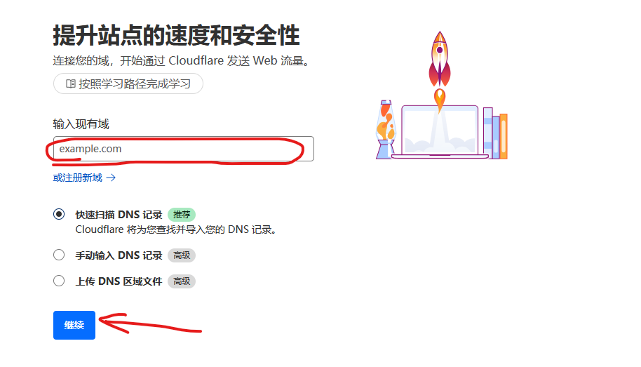Image resolution: width=641 pixels, height=367 pixels.
Task: Select the 手动输入 DNS 记录 radio button
Action: pyautogui.click(x=59, y=255)
